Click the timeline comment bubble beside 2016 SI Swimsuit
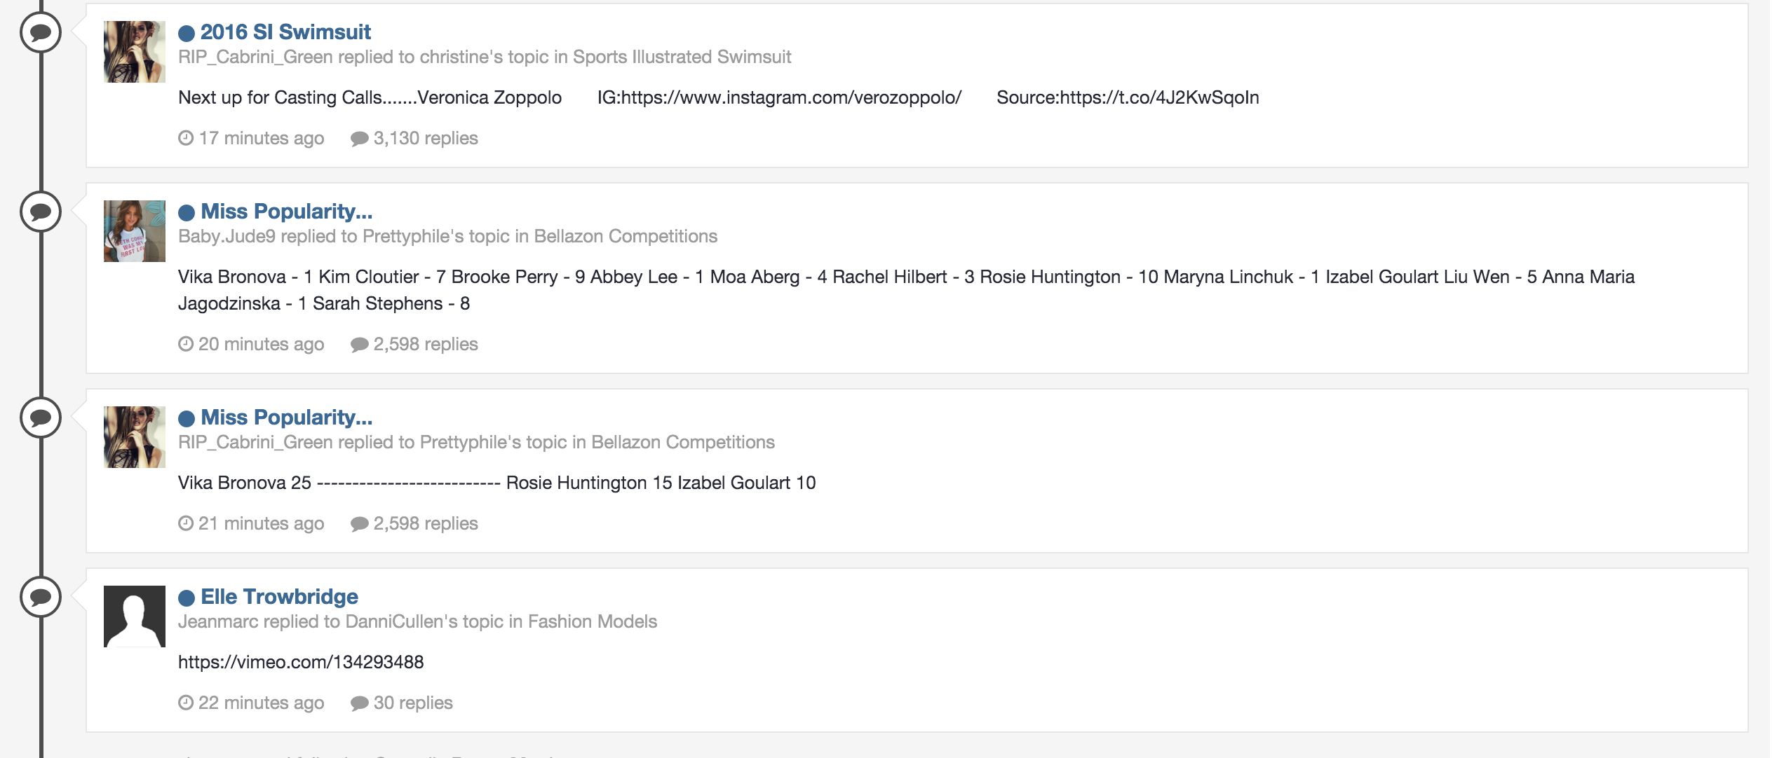Image resolution: width=1791 pixels, height=758 pixels. (x=41, y=32)
